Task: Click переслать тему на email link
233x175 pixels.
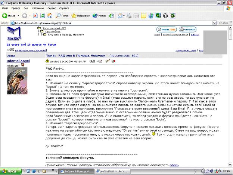Action: pyautogui.click(x=31, y=50)
